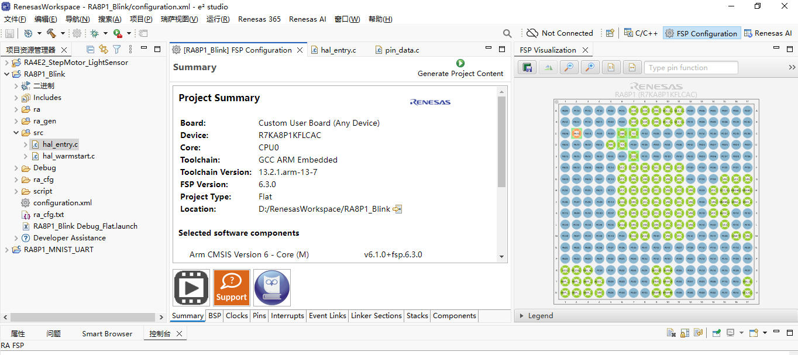Click the project explorer filter funnel icon

tap(116, 50)
